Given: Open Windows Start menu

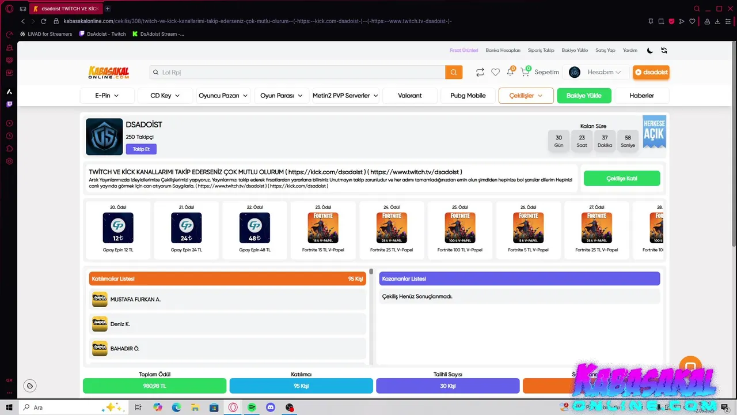Looking at the screenshot, I should point(9,408).
